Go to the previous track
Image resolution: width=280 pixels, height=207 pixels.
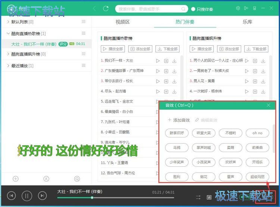(12, 195)
